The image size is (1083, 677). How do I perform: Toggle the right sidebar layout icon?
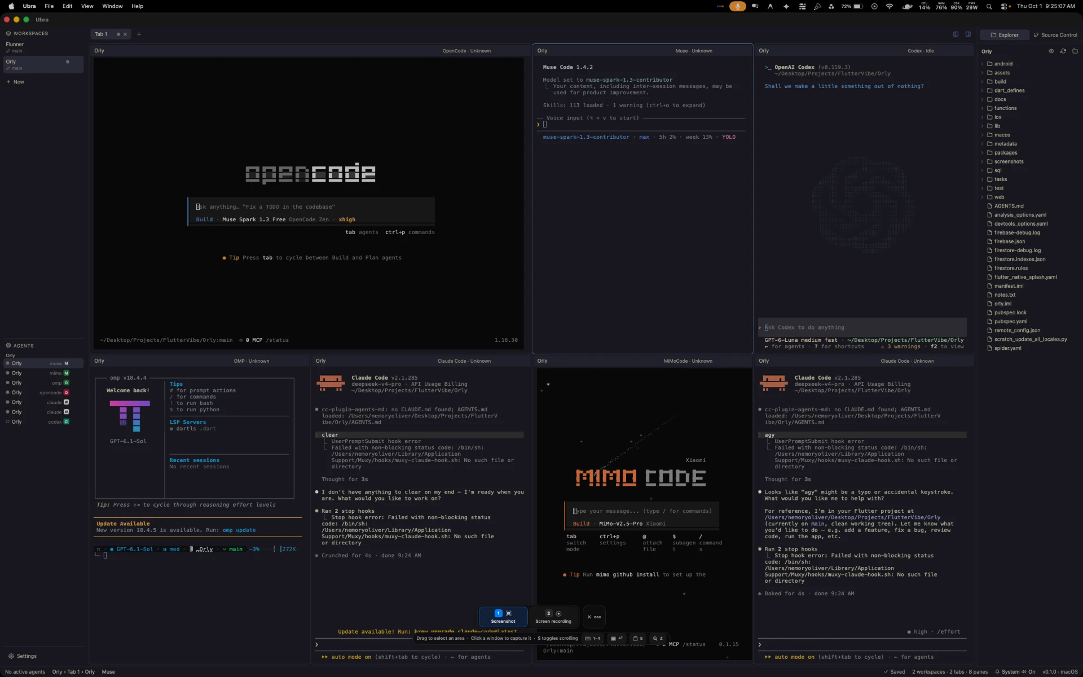[x=968, y=34]
